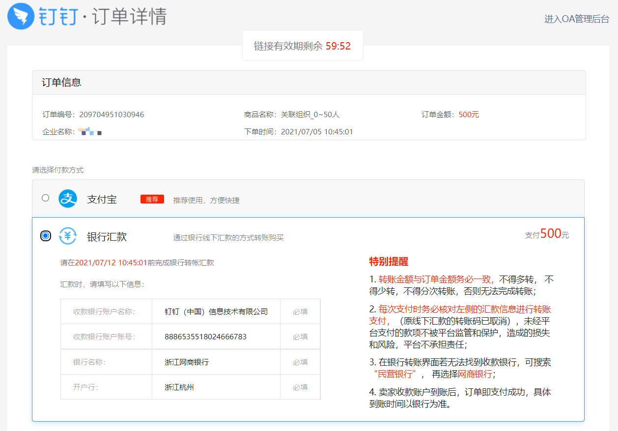
Task: Click 推荐使用，方便快捷 description
Action: [206, 201]
